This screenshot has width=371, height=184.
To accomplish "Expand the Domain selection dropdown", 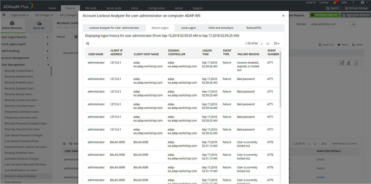I will [354, 24].
